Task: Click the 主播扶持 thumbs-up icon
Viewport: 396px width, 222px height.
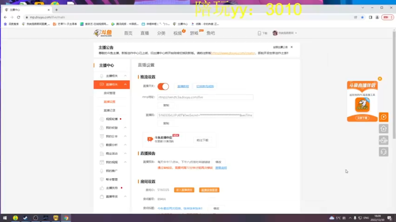Action: coord(102,188)
